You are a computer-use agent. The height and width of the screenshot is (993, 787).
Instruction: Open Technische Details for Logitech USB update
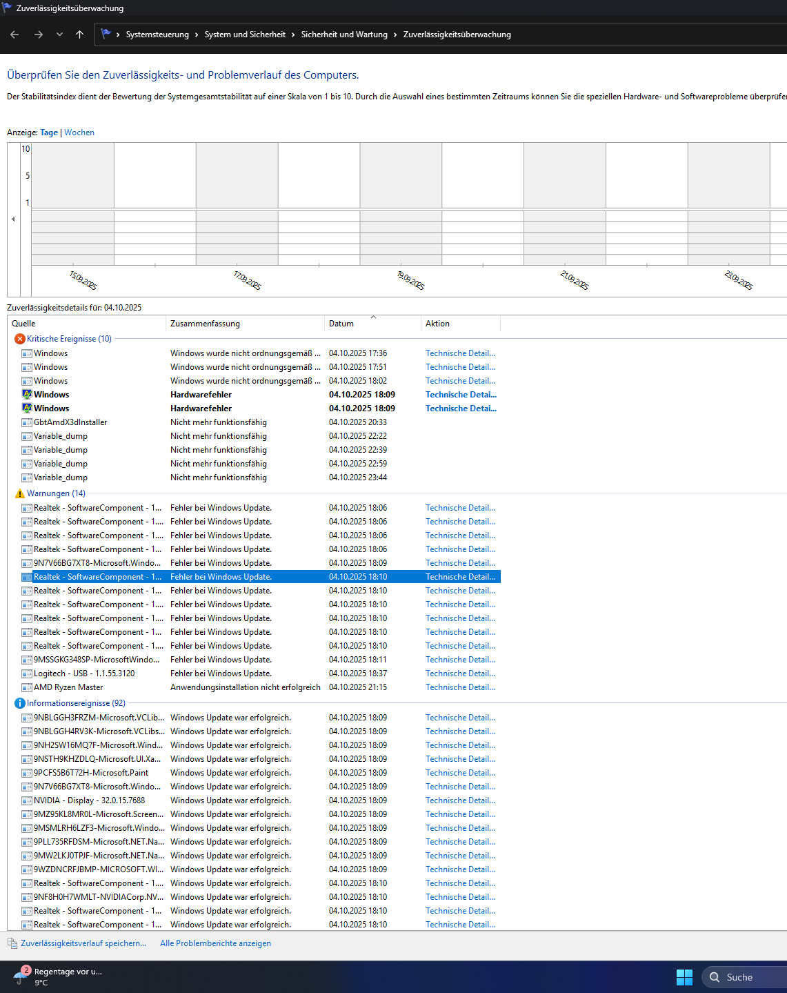460,674
